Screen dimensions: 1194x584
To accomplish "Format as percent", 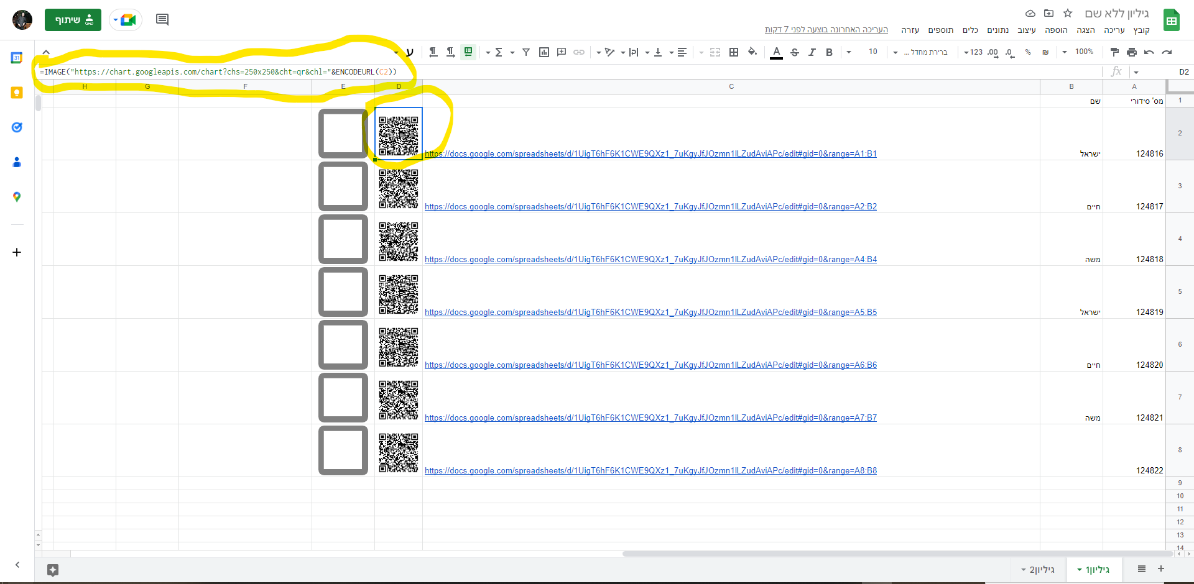I will 1028,52.
